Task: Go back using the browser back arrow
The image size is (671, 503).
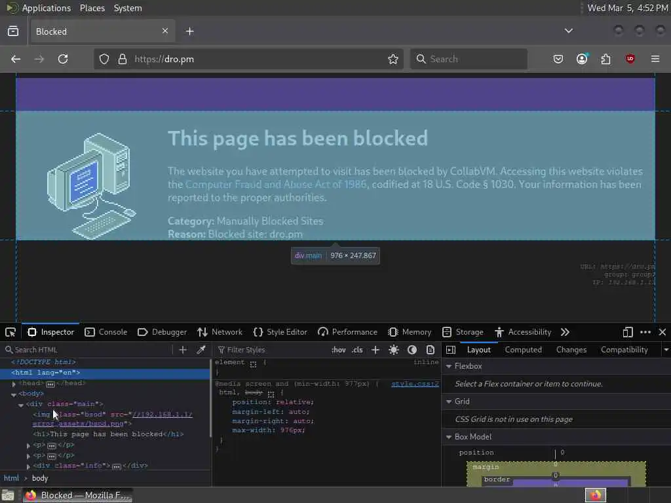Action: click(16, 59)
